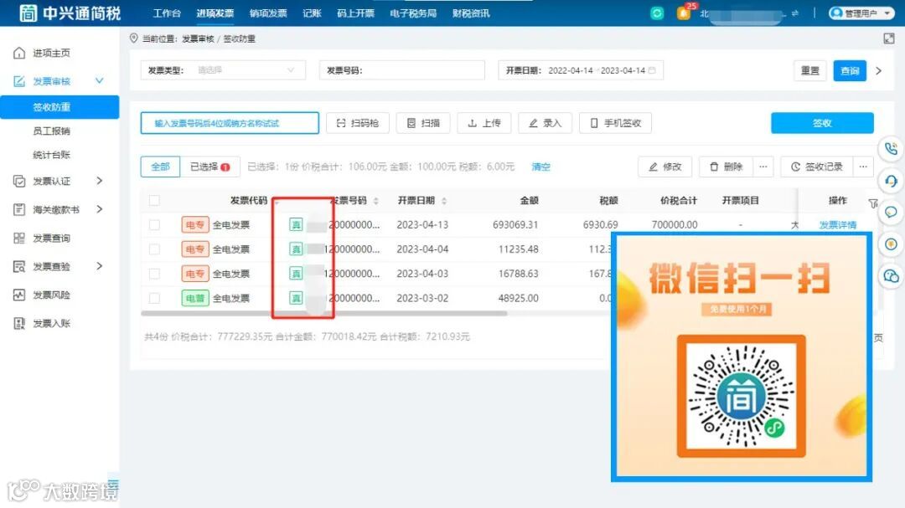Open 发票详情 link in first row
Viewport: 905px width, 508px height.
tap(838, 225)
